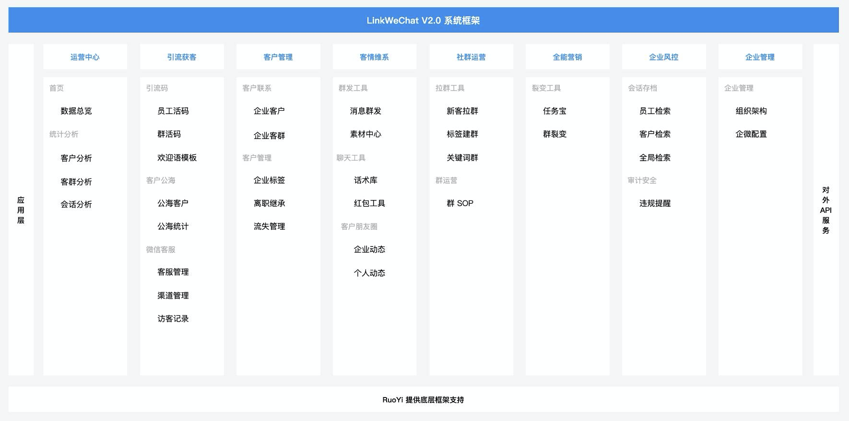Open 素材中心 entry
The height and width of the screenshot is (421, 849).
click(x=366, y=134)
